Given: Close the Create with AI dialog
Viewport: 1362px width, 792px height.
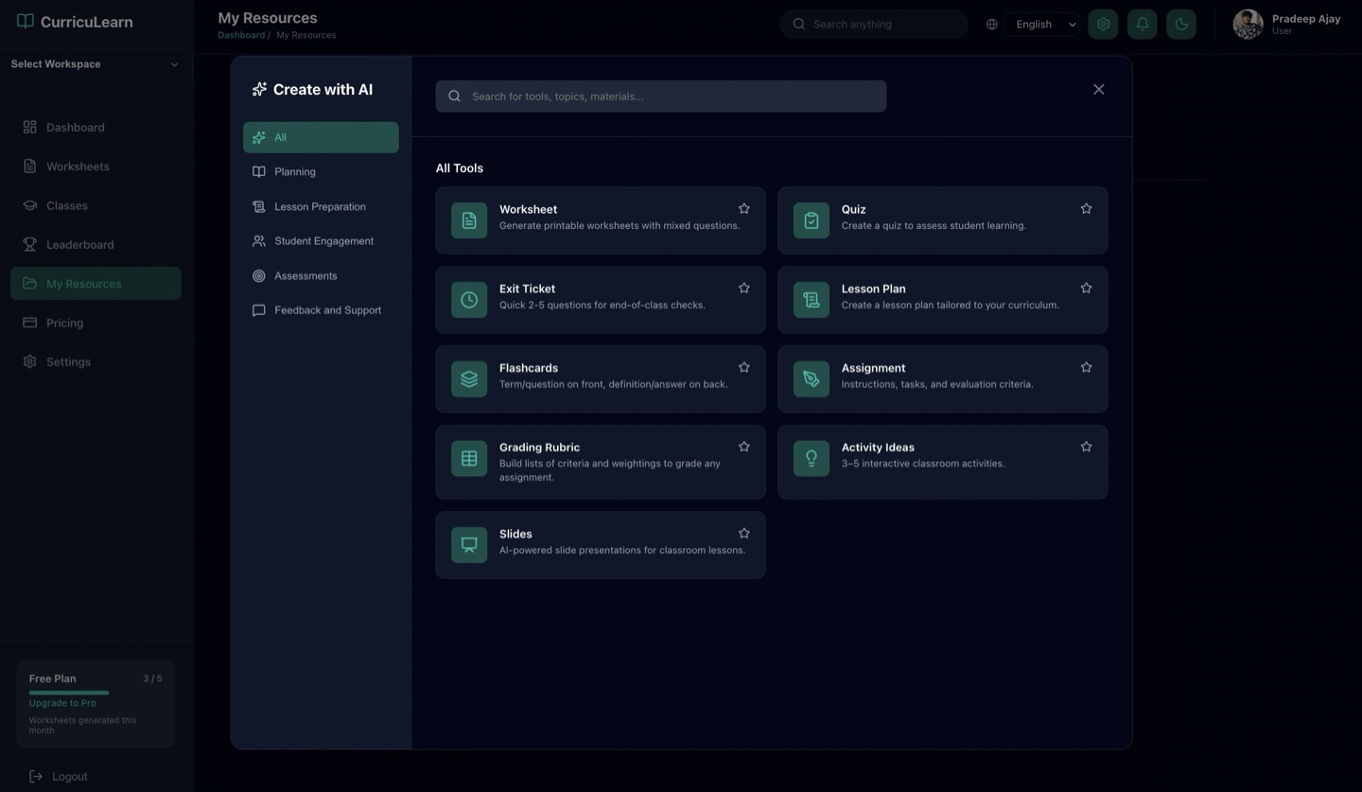Looking at the screenshot, I should point(1098,89).
